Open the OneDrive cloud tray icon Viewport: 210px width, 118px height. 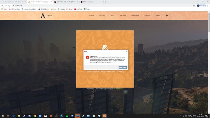pyautogui.click(x=186, y=116)
